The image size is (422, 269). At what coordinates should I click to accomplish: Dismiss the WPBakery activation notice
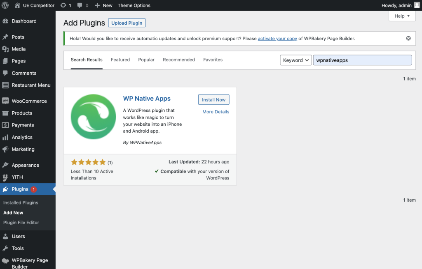click(x=408, y=38)
